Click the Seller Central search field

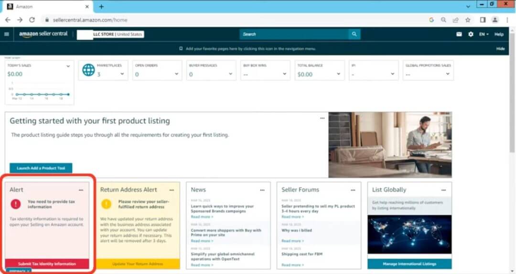coord(294,34)
